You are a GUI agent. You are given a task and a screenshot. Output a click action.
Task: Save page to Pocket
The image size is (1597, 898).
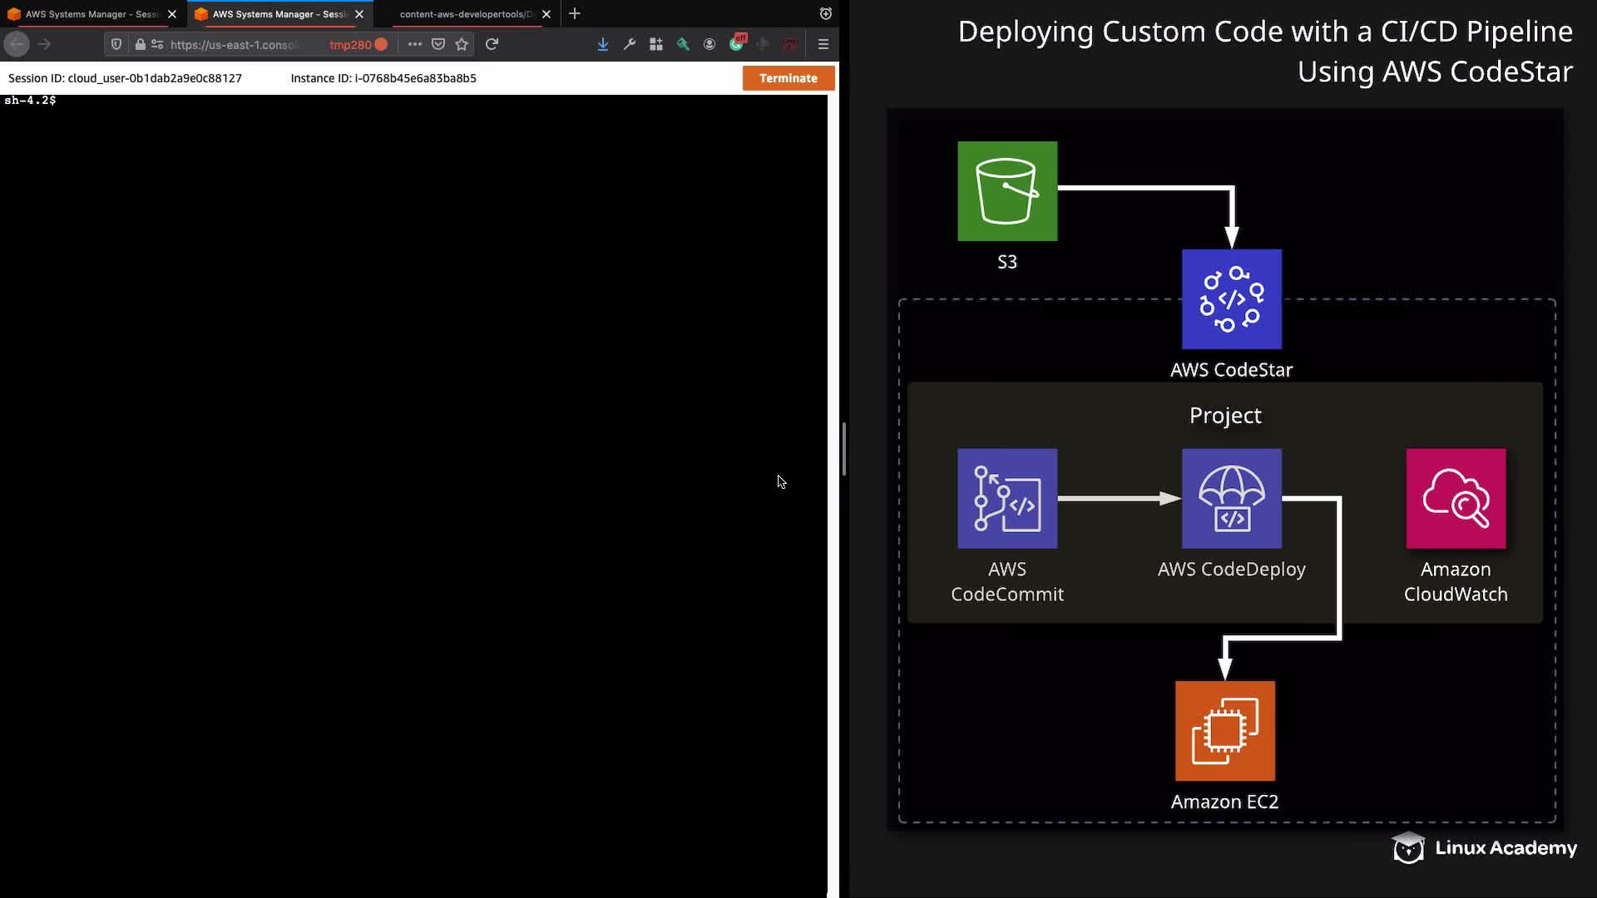tap(438, 44)
